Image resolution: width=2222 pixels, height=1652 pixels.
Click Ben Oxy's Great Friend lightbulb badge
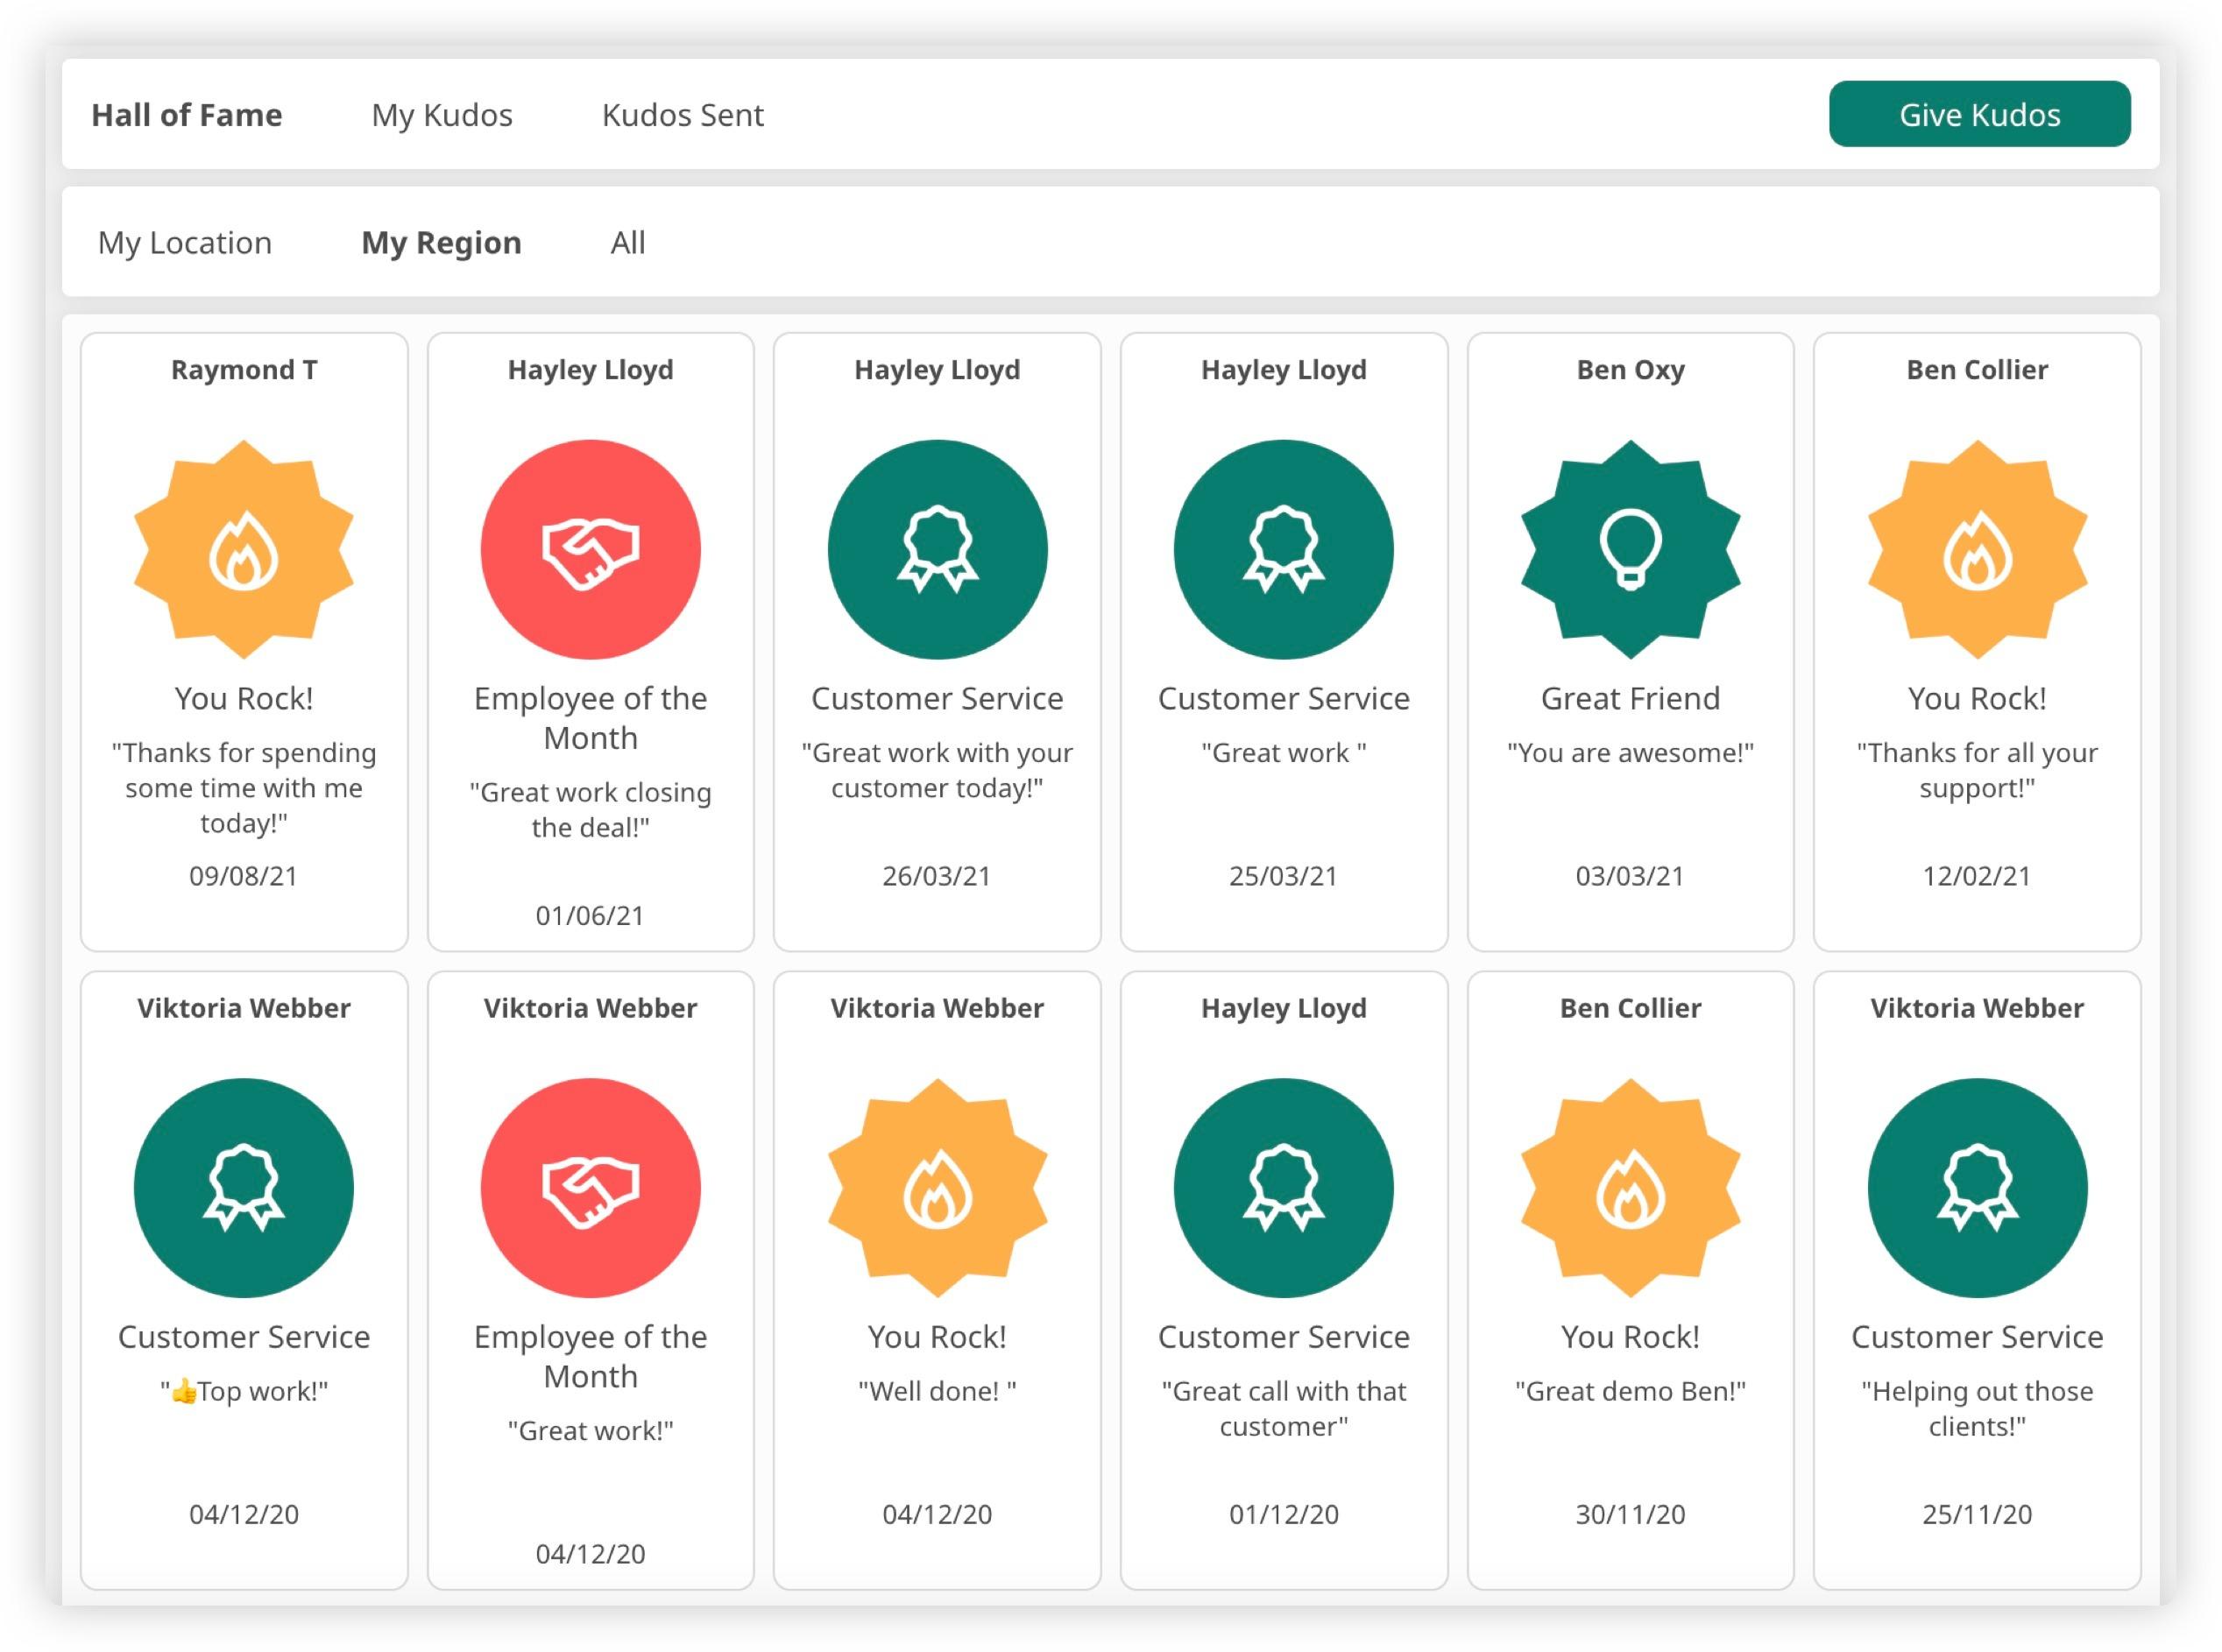[1630, 549]
